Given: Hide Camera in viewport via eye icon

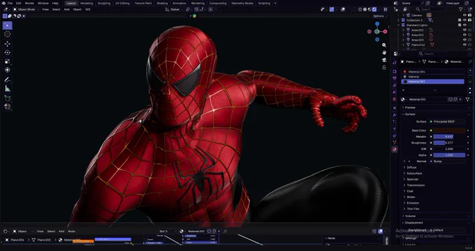Looking at the screenshot, I should pyautogui.click(x=465, y=15).
